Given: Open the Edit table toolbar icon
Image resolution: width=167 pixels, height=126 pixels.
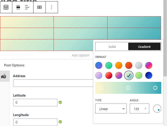Looking at the screenshot, I should (x=39, y=7).
